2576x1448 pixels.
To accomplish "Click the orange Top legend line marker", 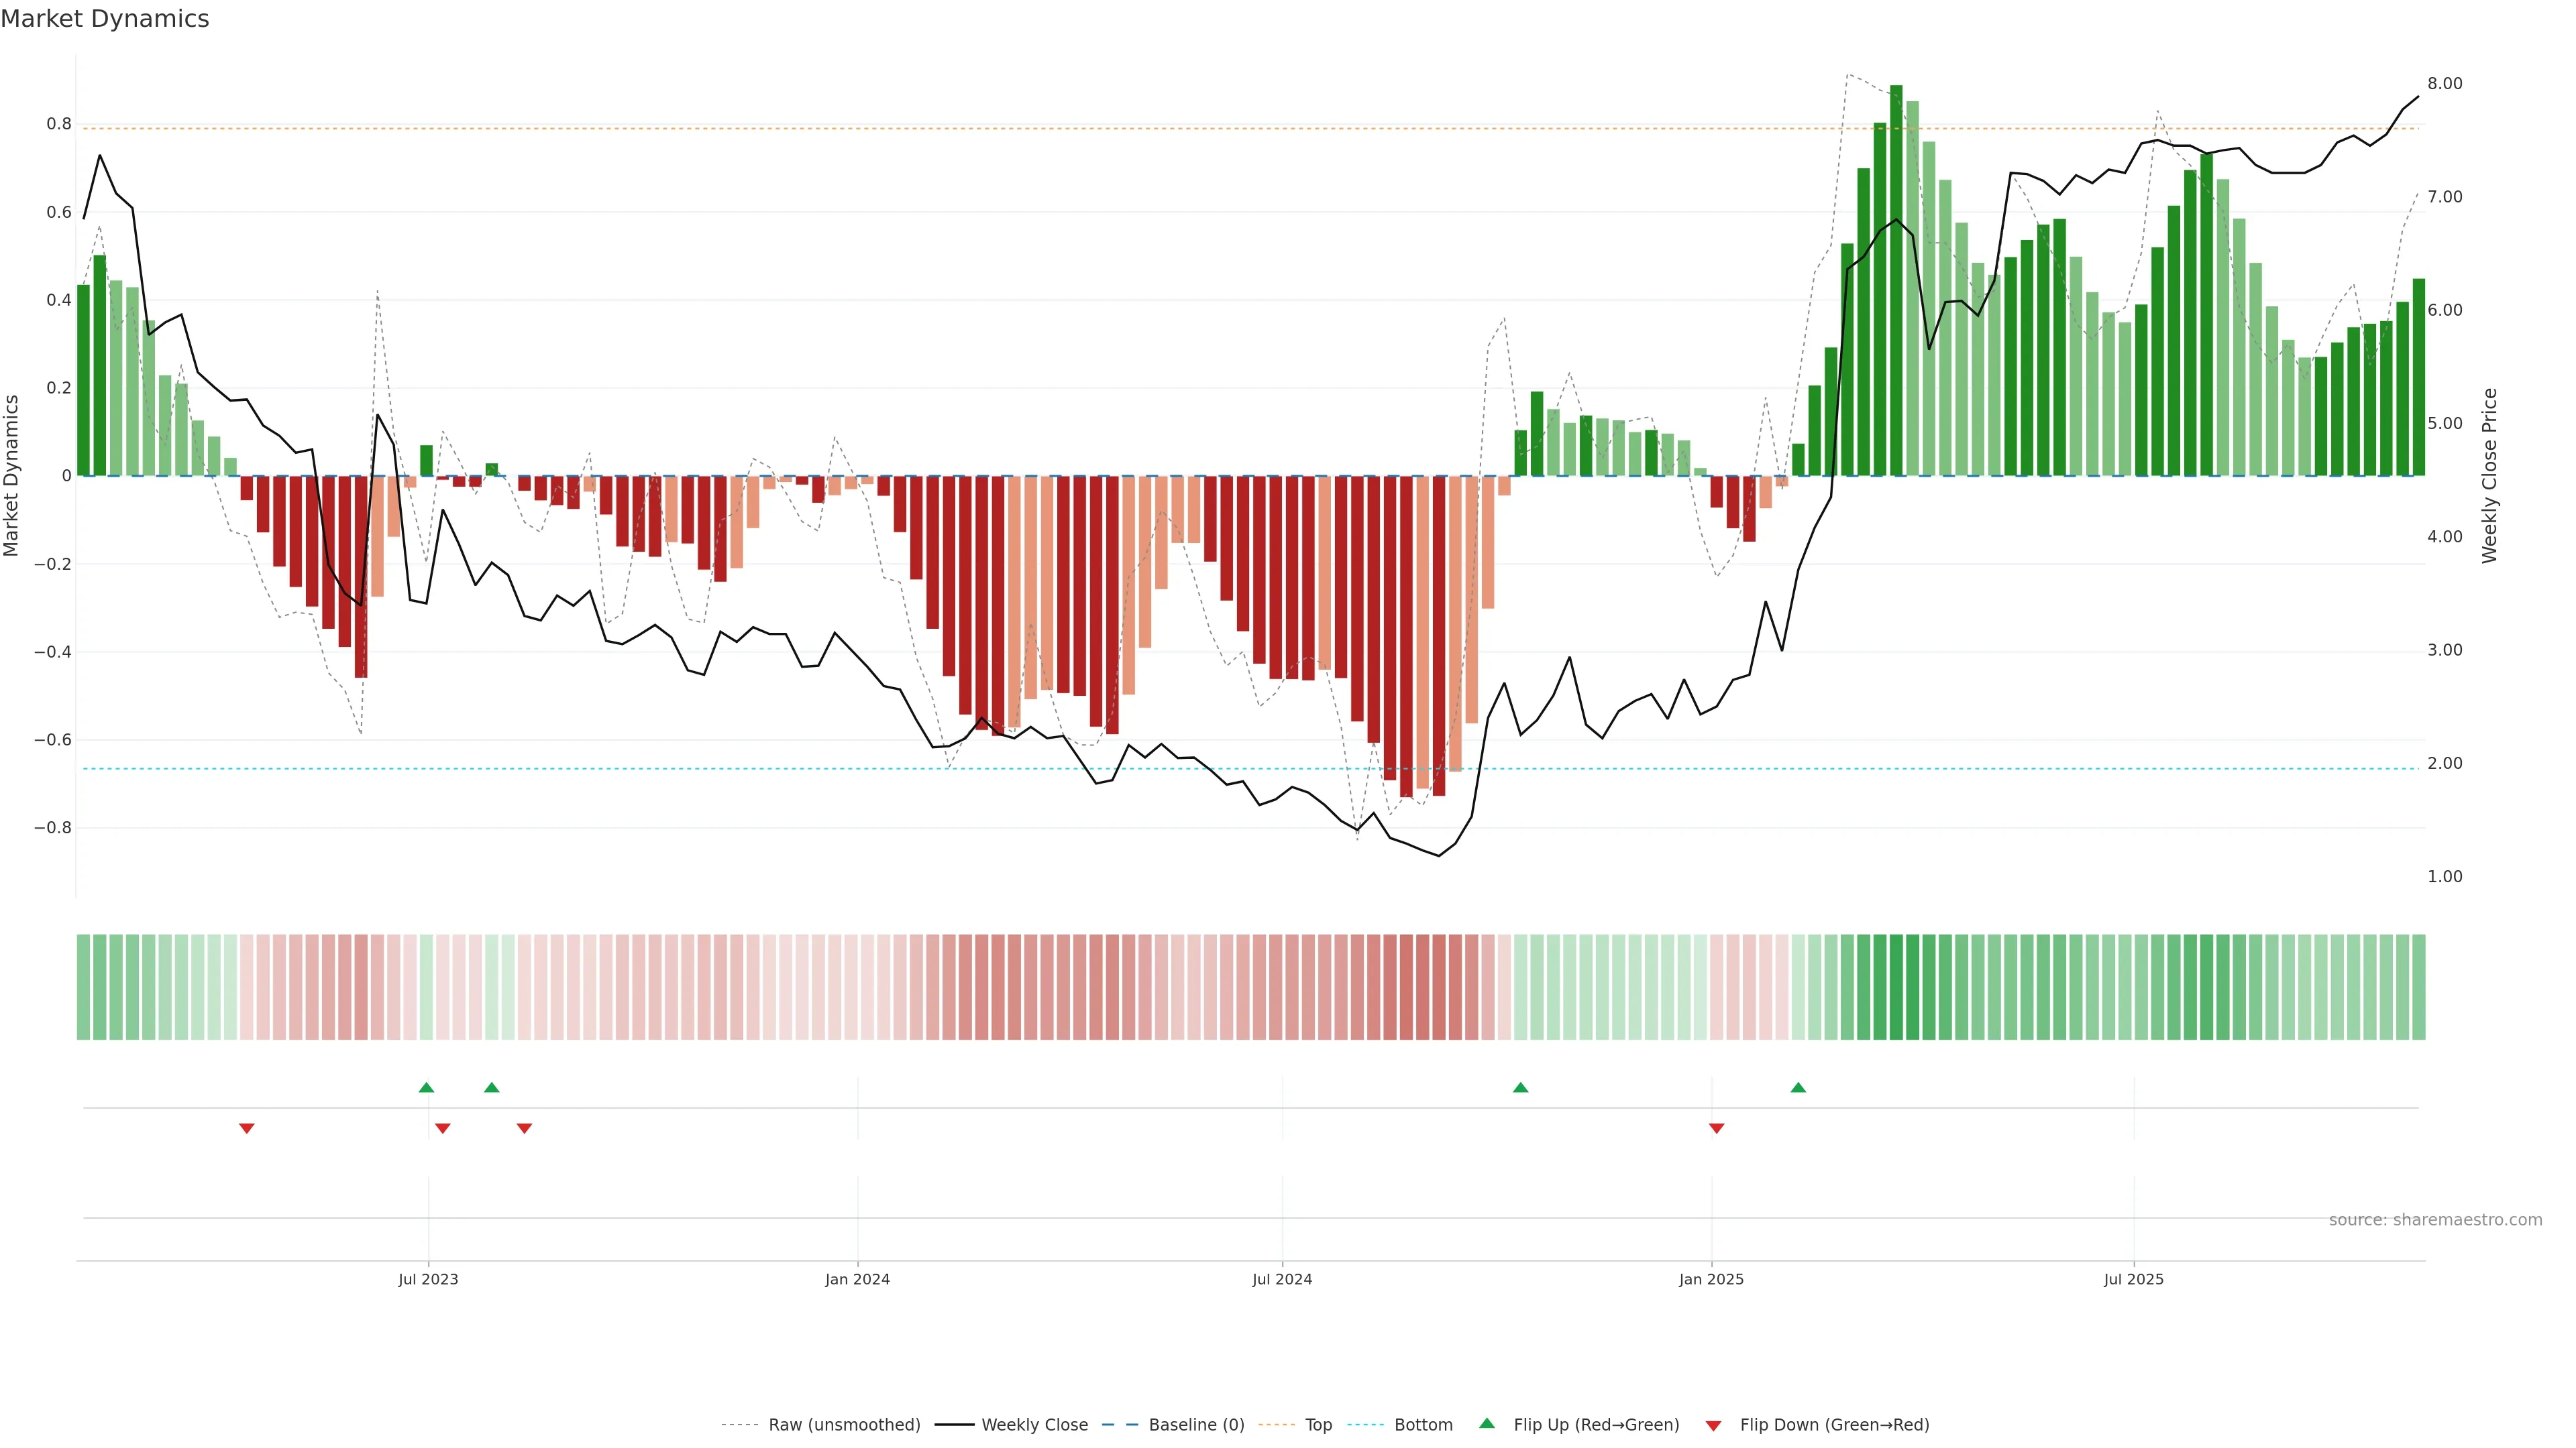I will point(1277,1425).
